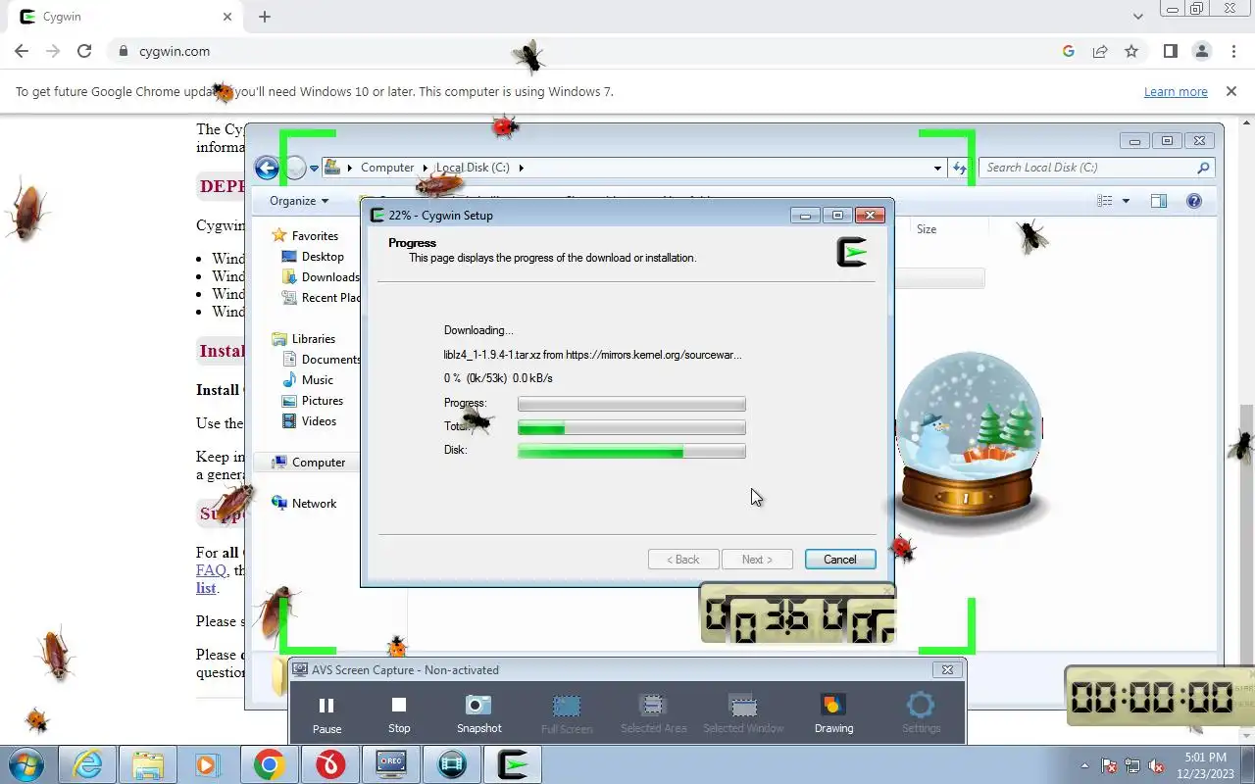Bookmark this page with star icon
Image resolution: width=1255 pixels, height=784 pixels.
point(1131,51)
